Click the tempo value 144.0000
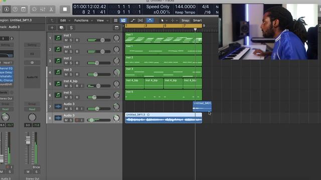The height and width of the screenshot is (180, 321). 185,6
